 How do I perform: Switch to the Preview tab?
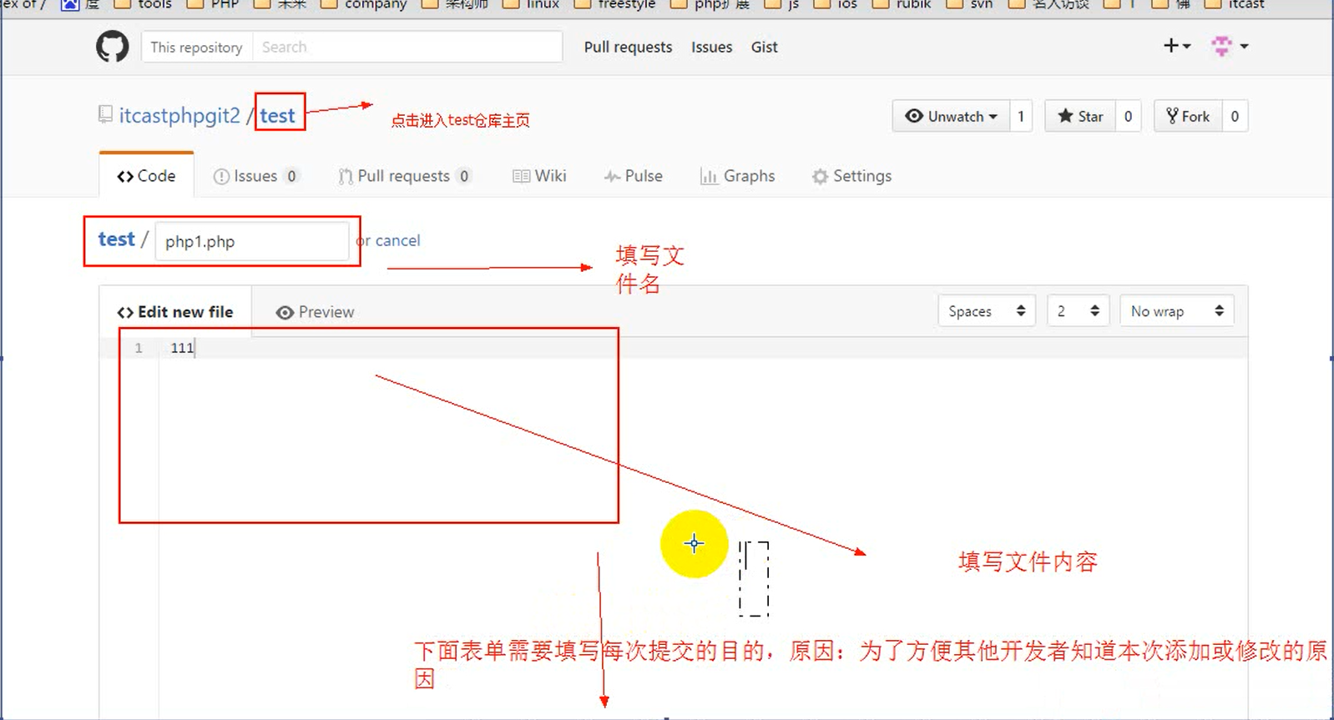[x=315, y=312]
